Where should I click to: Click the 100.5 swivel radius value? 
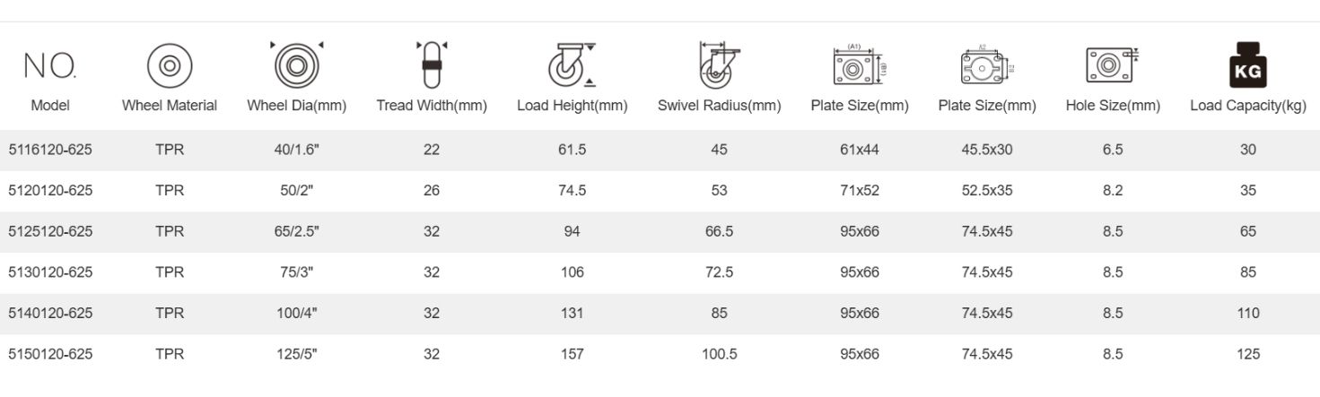click(x=719, y=354)
